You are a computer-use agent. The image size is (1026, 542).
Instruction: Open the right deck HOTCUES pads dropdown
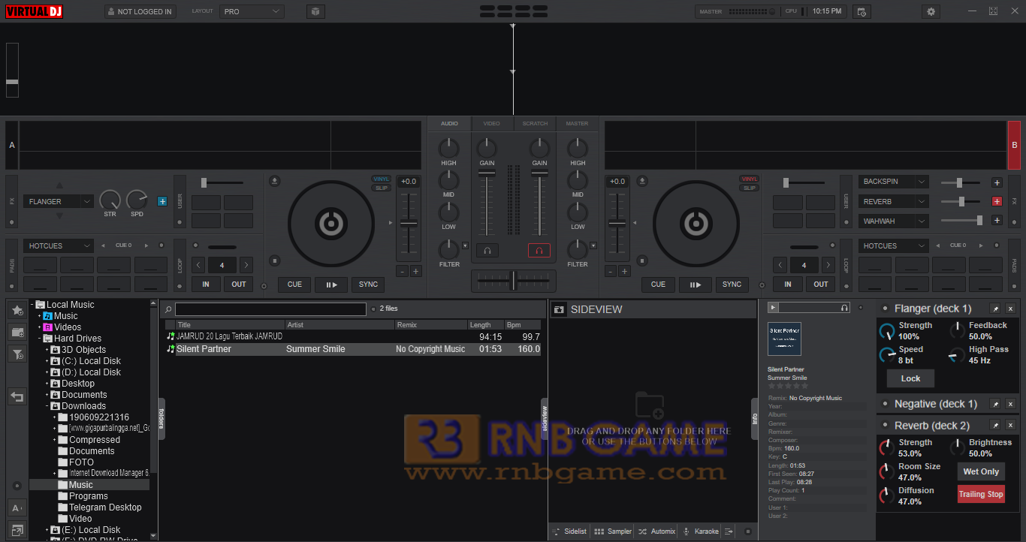click(x=894, y=245)
